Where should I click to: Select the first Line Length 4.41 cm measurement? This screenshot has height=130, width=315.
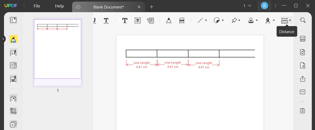click(x=141, y=65)
